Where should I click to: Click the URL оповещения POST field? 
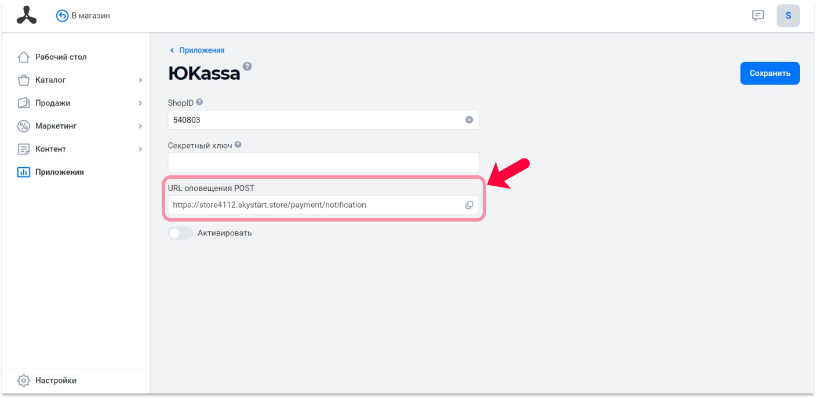pyautogui.click(x=323, y=205)
